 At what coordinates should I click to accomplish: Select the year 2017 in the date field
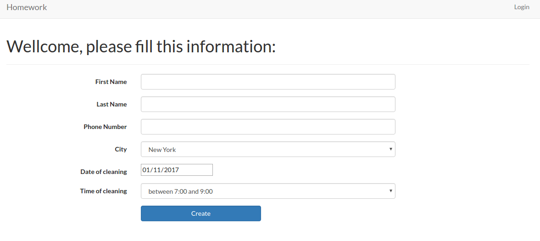[171, 170]
